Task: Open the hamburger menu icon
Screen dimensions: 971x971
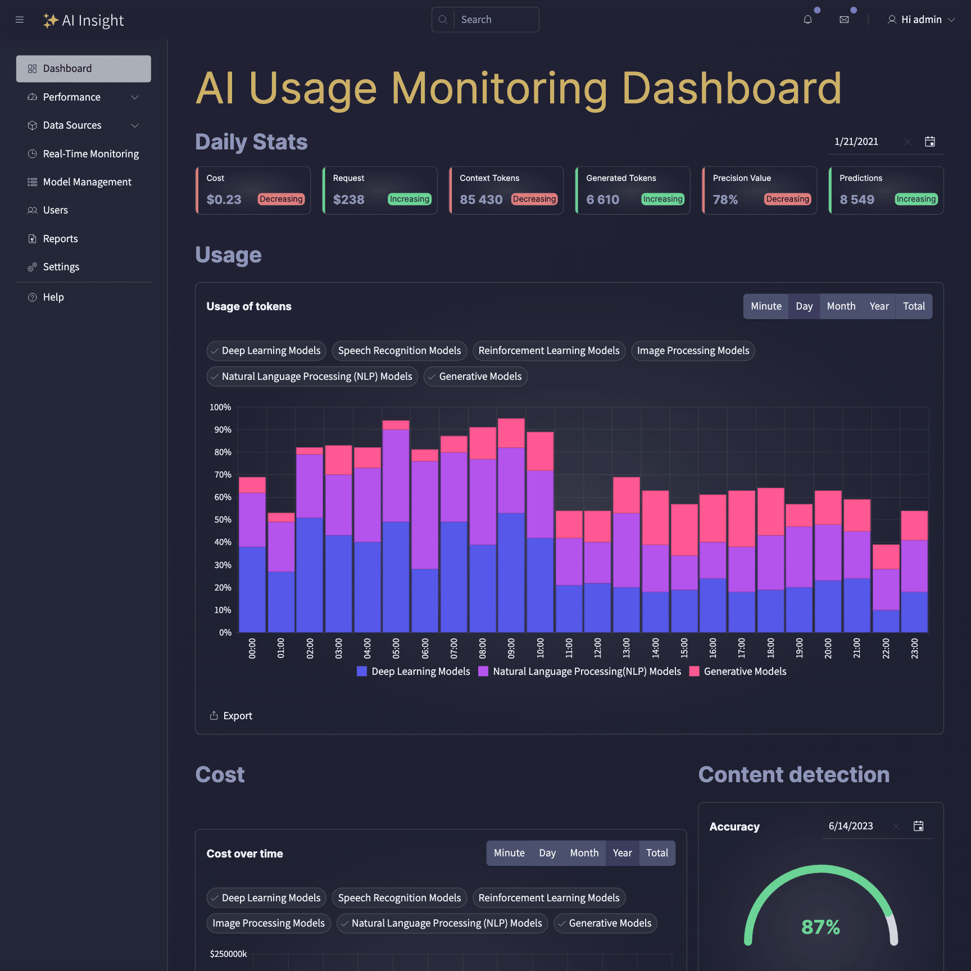Action: (x=20, y=20)
